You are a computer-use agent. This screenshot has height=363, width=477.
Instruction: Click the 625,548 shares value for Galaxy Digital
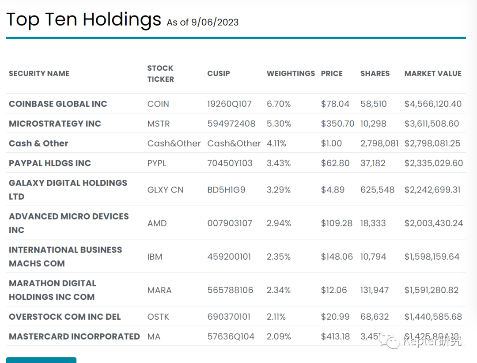point(378,190)
